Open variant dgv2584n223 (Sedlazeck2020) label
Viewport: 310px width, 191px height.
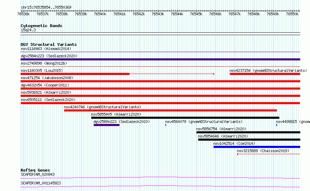click(x=49, y=56)
